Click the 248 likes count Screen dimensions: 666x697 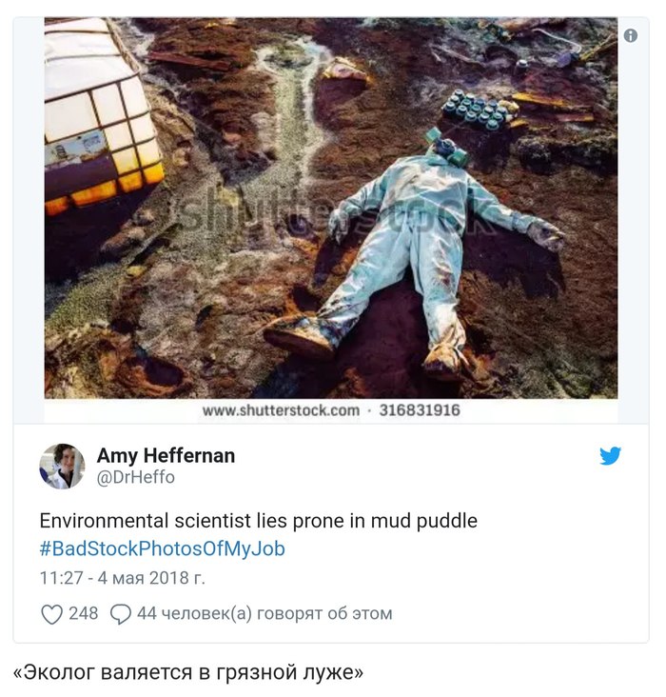point(84,614)
